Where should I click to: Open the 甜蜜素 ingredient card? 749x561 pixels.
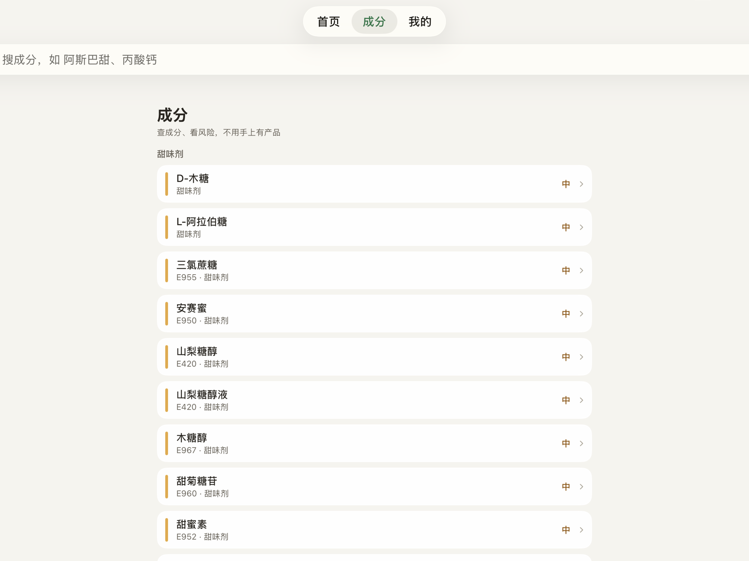click(x=374, y=530)
